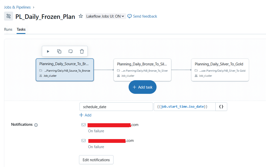Viewport: 266px width, 167px height.
Task: Click the info icon next to Notifications
Action: click(x=36, y=125)
